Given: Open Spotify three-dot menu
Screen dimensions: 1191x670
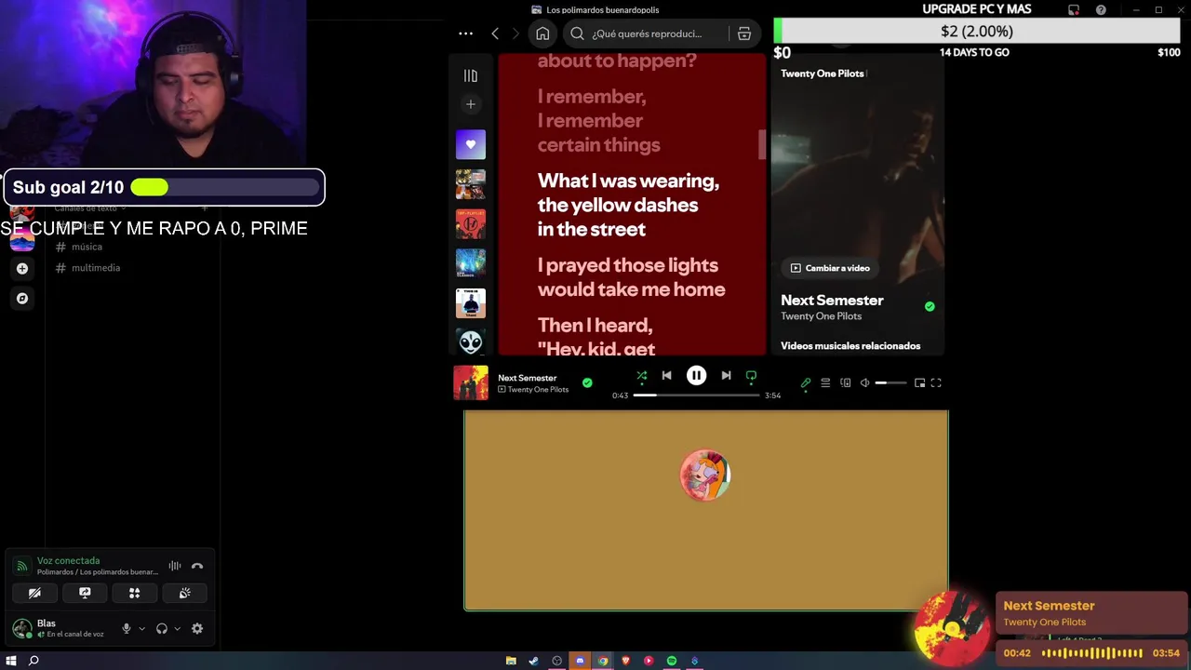Looking at the screenshot, I should click(x=465, y=33).
